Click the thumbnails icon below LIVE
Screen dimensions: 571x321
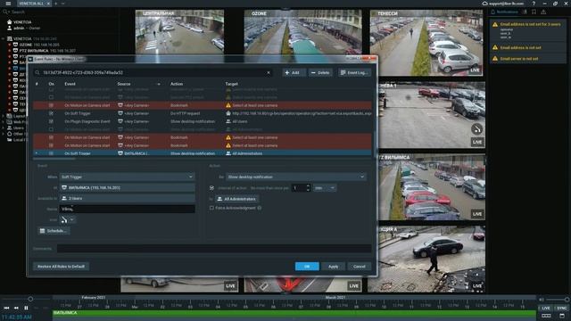point(546,316)
